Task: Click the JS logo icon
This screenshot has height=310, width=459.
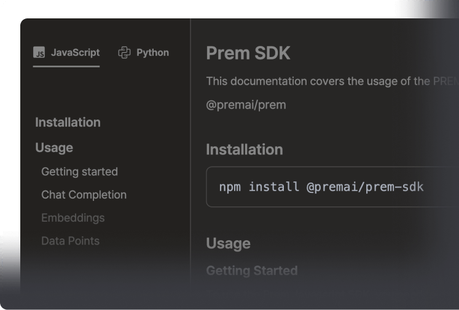Action: [x=39, y=53]
